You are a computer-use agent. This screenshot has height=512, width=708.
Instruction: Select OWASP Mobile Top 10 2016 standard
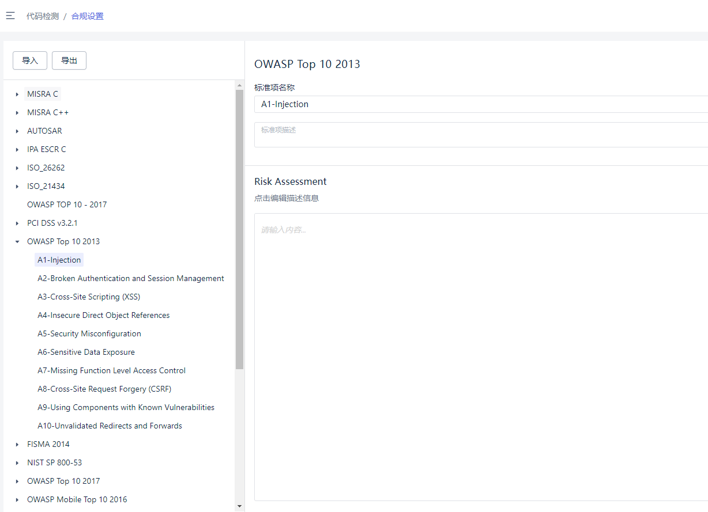point(77,499)
